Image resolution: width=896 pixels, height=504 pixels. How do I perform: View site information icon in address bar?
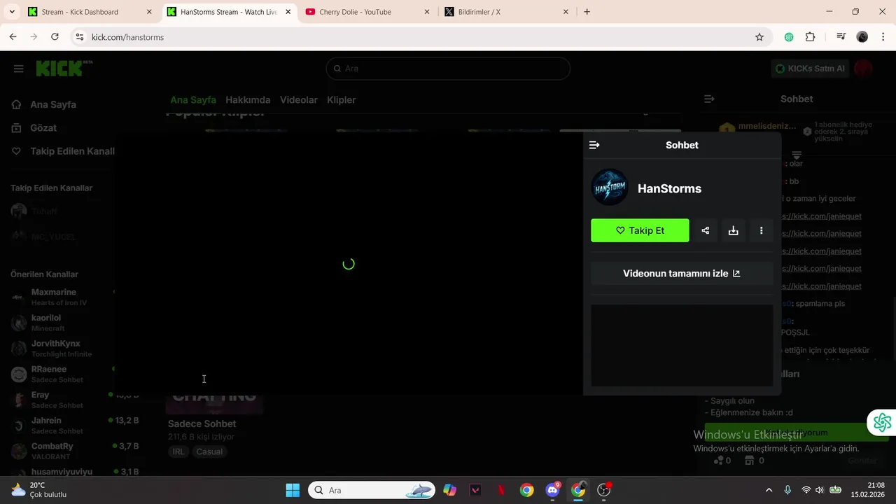coord(79,37)
